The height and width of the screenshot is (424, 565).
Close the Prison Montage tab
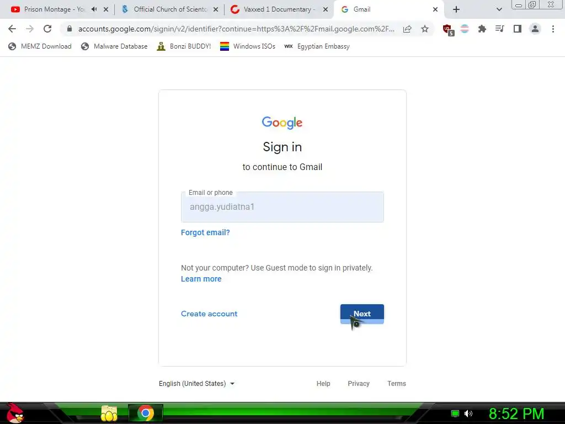pos(106,9)
